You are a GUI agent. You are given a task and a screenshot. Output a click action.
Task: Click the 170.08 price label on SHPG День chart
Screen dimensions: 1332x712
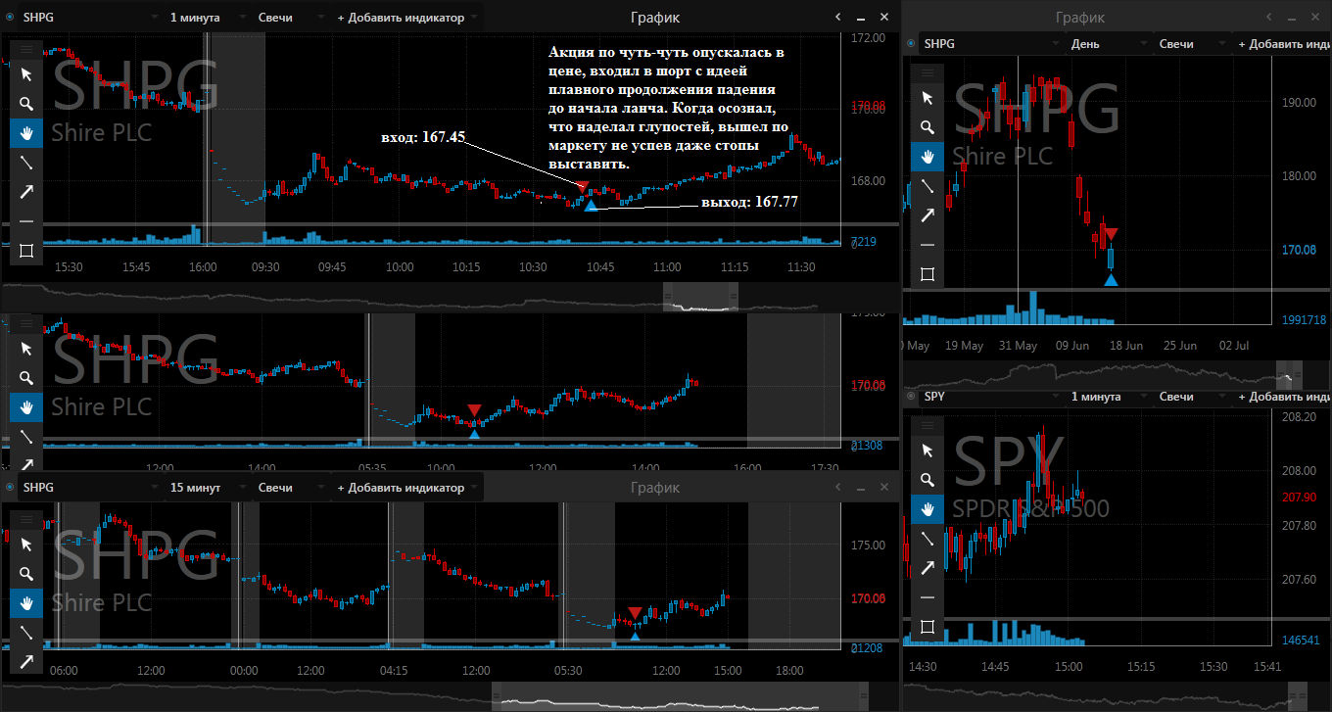tap(1299, 250)
